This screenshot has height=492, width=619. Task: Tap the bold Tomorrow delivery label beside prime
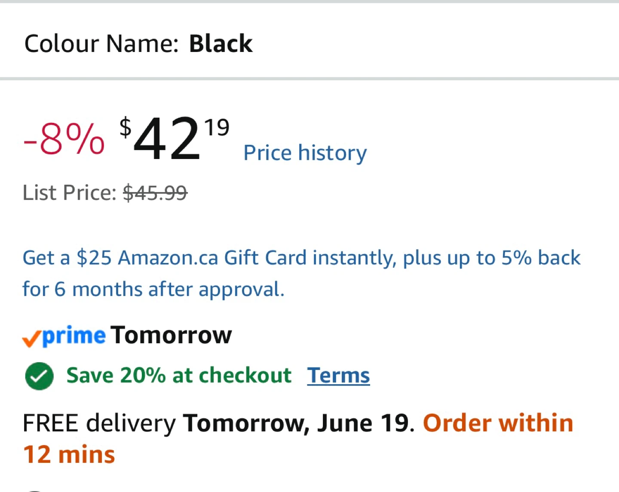point(171,335)
